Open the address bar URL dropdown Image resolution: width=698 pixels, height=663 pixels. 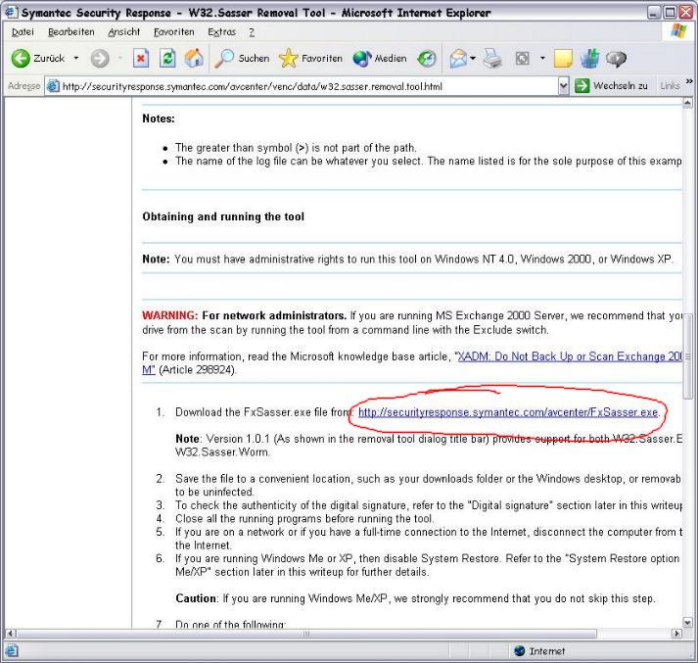coord(563,86)
